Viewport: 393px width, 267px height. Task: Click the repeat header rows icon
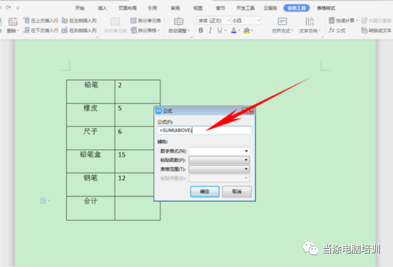tap(364, 20)
